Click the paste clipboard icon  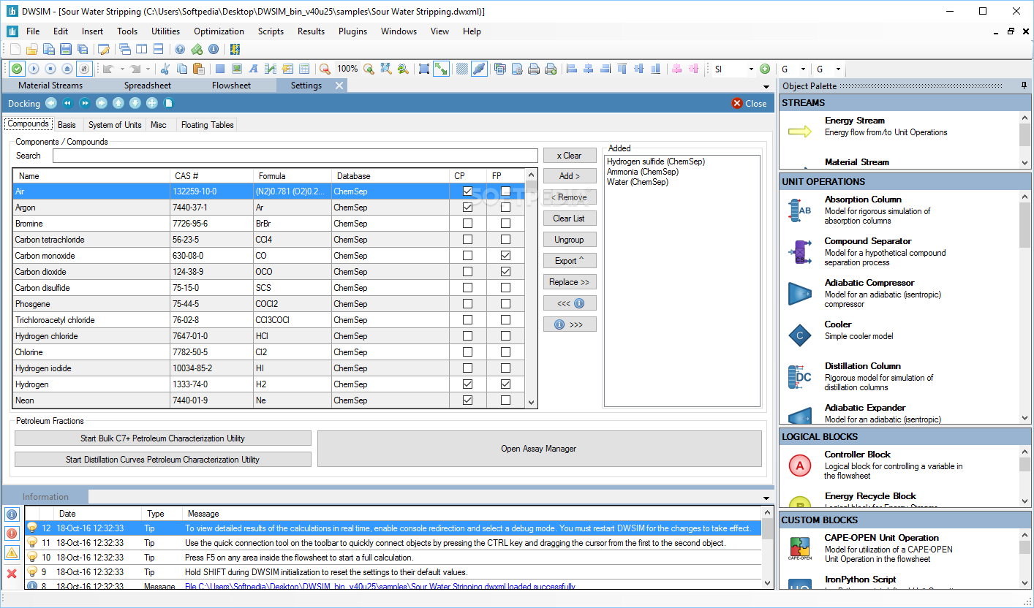coord(198,69)
